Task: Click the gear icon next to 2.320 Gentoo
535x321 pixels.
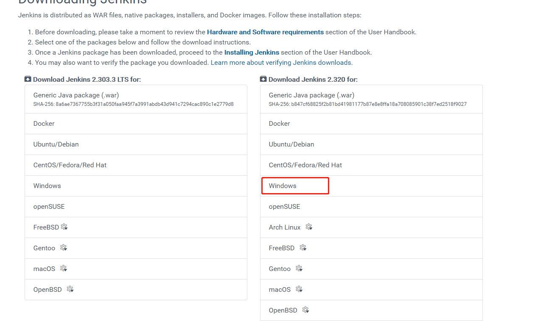Action: click(299, 268)
